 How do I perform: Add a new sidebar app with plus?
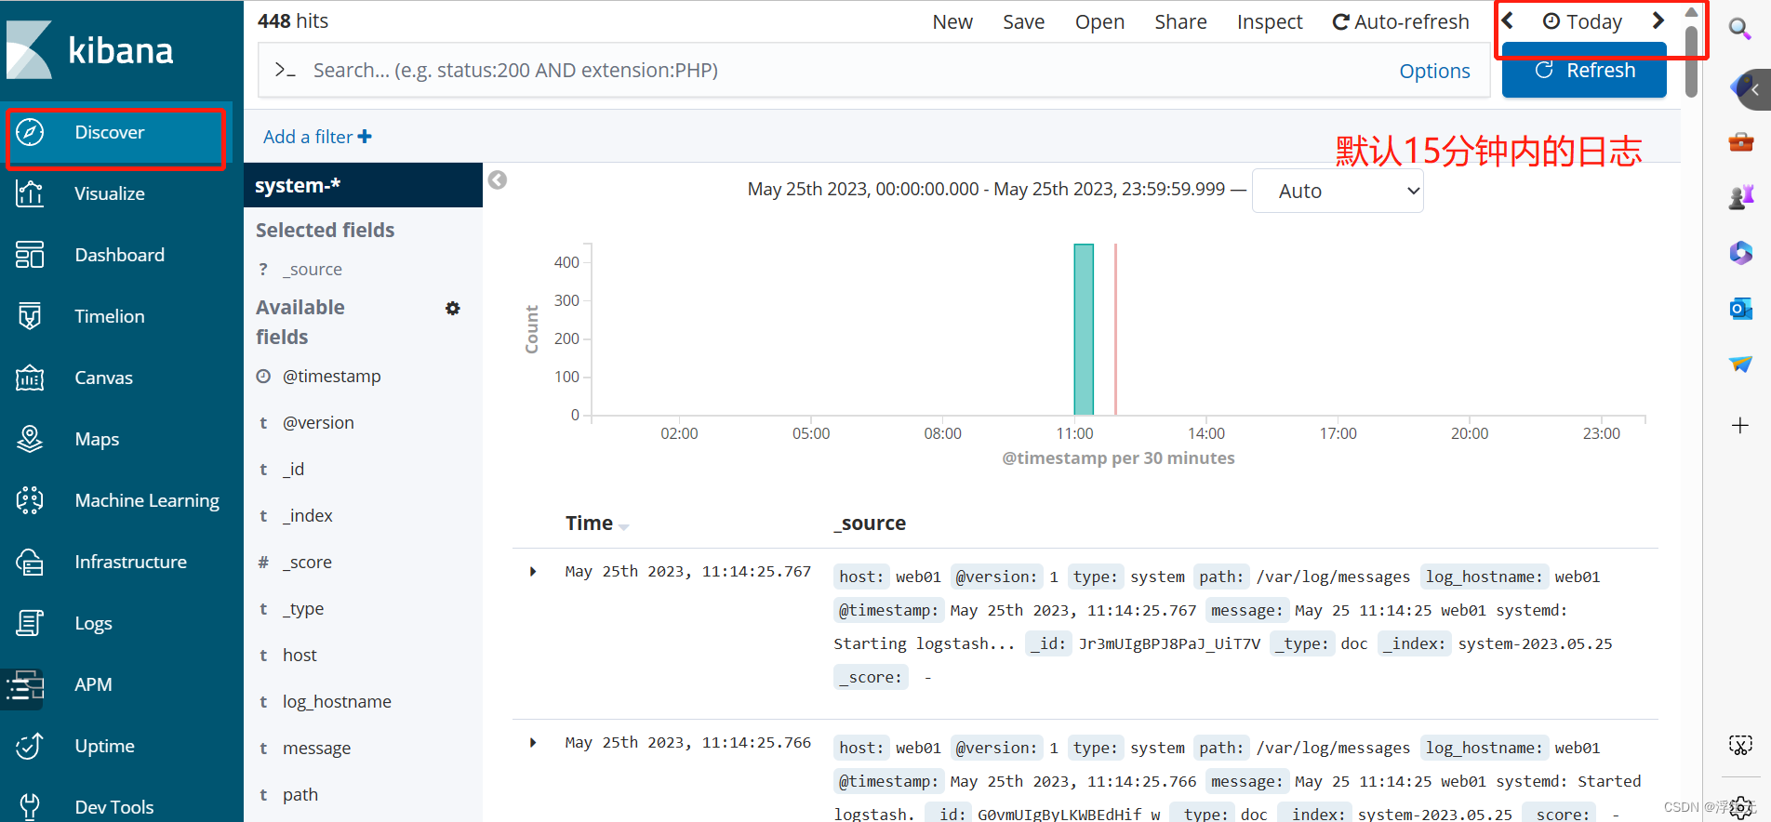click(x=1740, y=426)
